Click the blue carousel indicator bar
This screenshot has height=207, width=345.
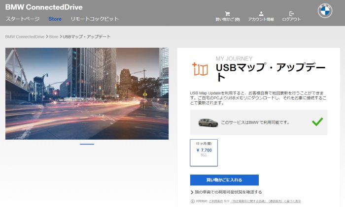pos(87,144)
